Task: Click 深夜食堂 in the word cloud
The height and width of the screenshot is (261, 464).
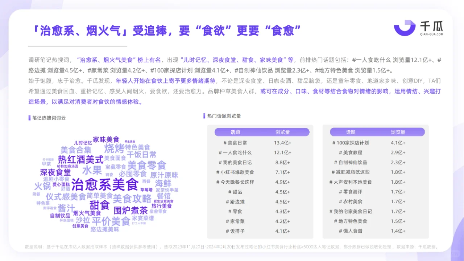Action: pos(55,172)
